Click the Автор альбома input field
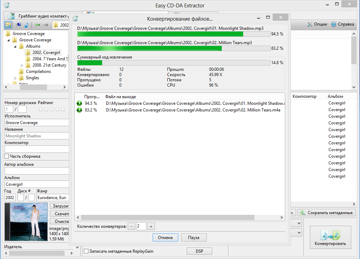The image size is (360, 259). click(x=37, y=171)
